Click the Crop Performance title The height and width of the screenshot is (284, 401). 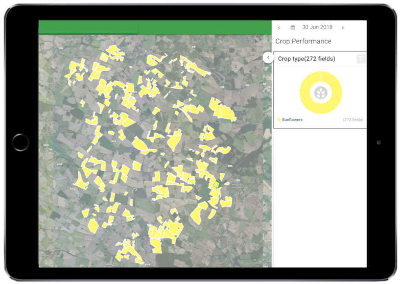click(303, 41)
